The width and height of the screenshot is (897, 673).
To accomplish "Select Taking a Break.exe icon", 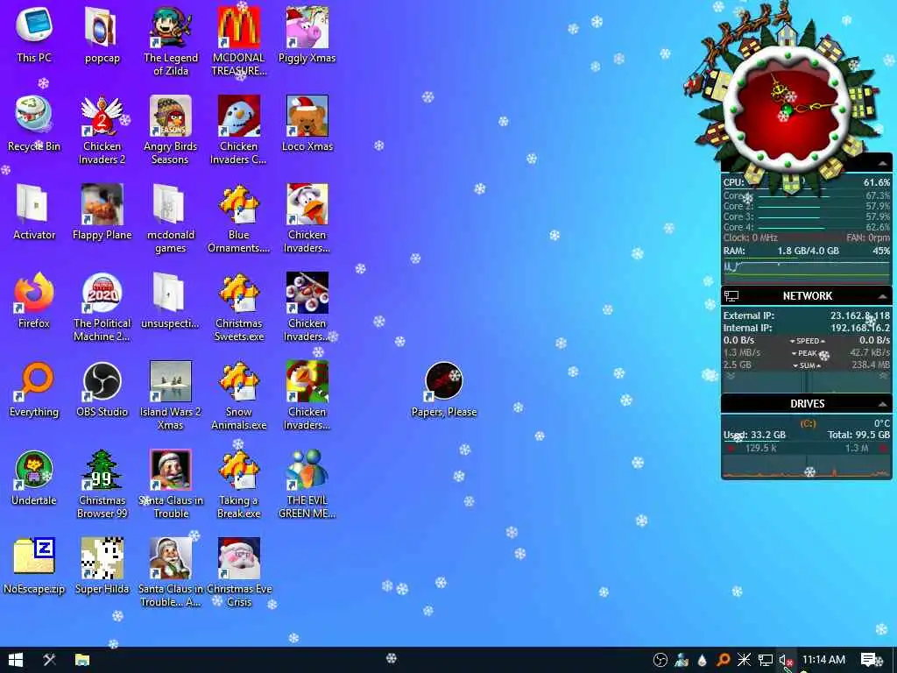I will pos(239,485).
